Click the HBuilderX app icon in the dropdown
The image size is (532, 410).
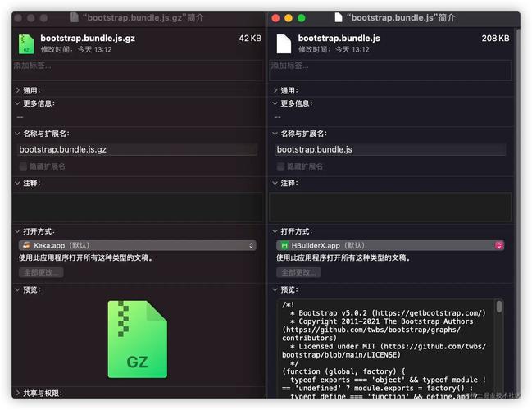[x=284, y=245]
